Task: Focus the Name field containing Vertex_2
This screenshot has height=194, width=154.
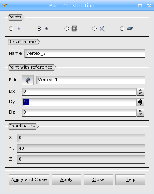Action: (85, 54)
